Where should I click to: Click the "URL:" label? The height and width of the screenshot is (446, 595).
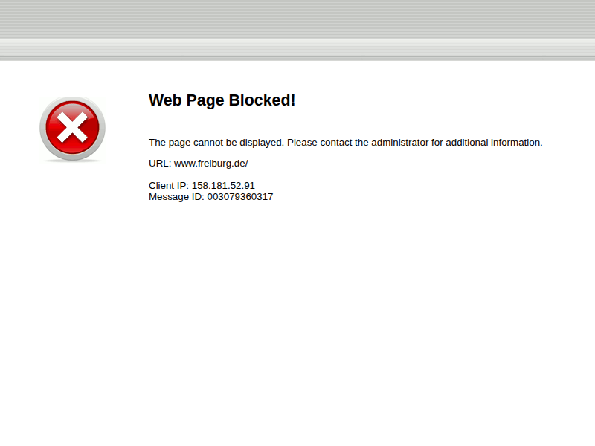160,164
